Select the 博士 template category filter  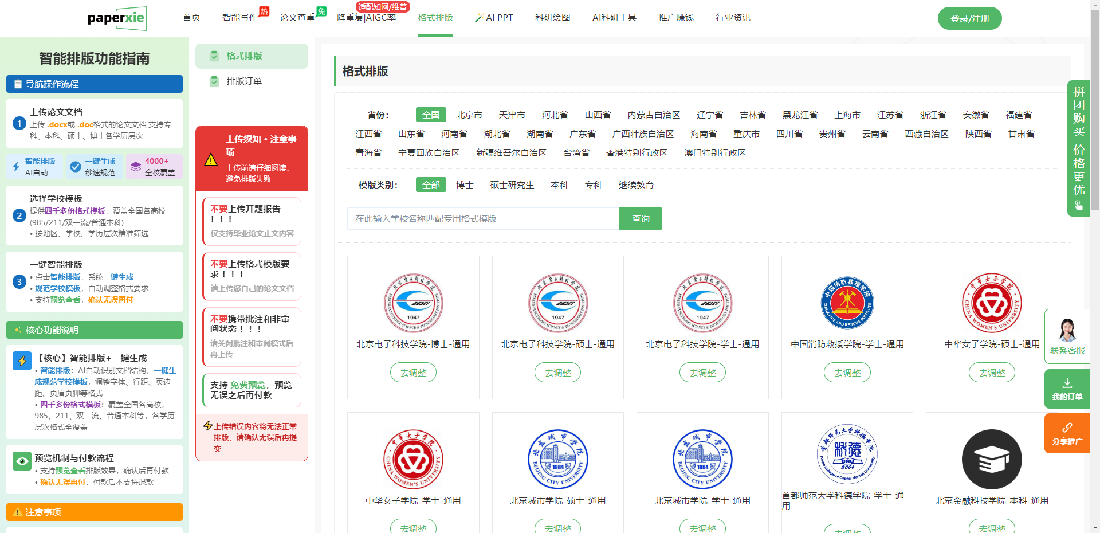464,185
